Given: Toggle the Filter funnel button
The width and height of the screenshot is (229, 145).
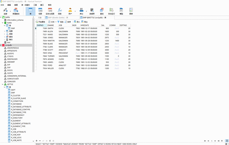Looking at the screenshot, I should pos(60,22).
